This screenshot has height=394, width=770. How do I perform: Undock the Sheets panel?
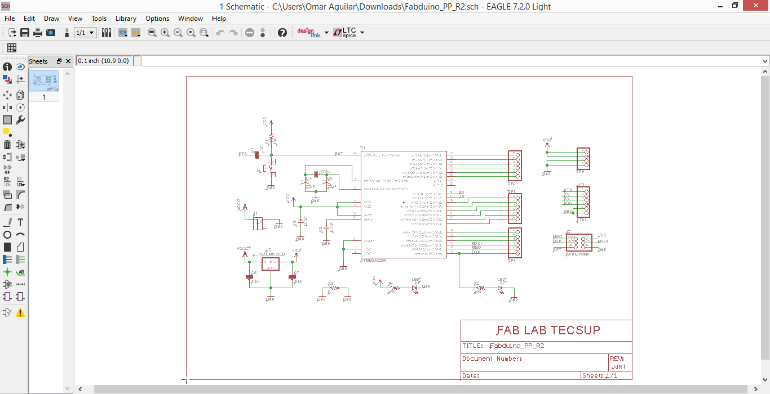pos(59,61)
